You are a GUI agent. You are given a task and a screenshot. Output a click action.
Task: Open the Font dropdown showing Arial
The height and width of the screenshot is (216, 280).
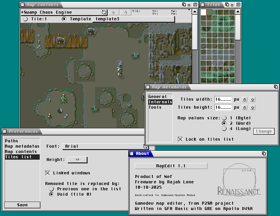click(x=104, y=146)
